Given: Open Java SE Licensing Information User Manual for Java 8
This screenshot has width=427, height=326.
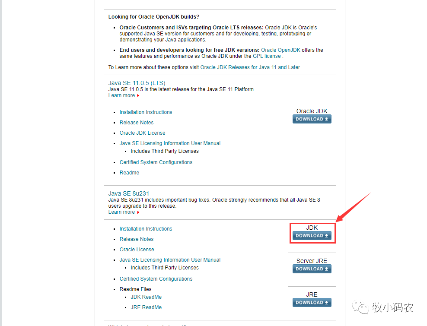Looking at the screenshot, I should pyautogui.click(x=170, y=260).
